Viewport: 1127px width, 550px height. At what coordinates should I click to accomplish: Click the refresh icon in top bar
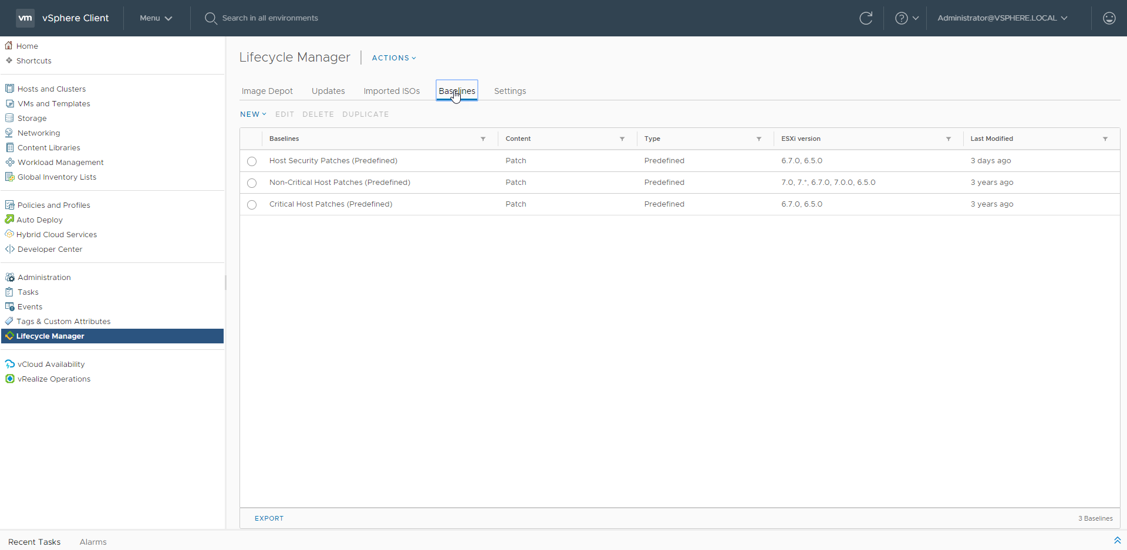pyautogui.click(x=866, y=18)
